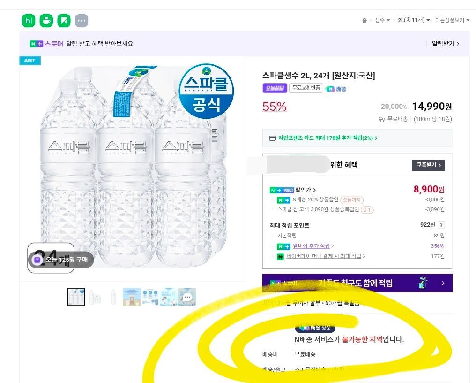Open the gray more-options ellipsis icon
The height and width of the screenshot is (383, 476).
(82, 21)
